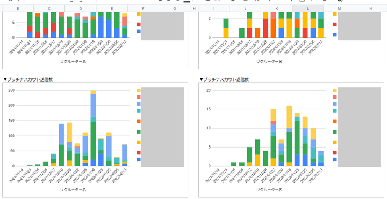
Task: Click the tallest 2022/01/16 bar in 250-scale chart
Action: (93, 128)
